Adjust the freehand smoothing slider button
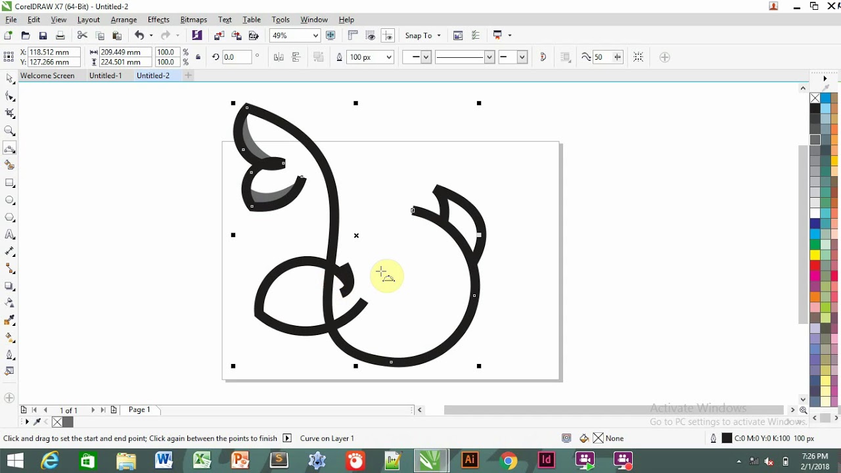The width and height of the screenshot is (841, 473). (x=618, y=57)
